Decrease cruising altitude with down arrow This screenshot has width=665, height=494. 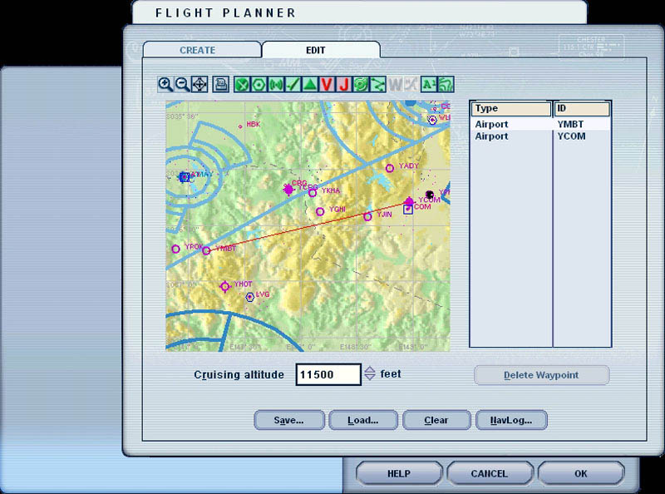tap(370, 378)
